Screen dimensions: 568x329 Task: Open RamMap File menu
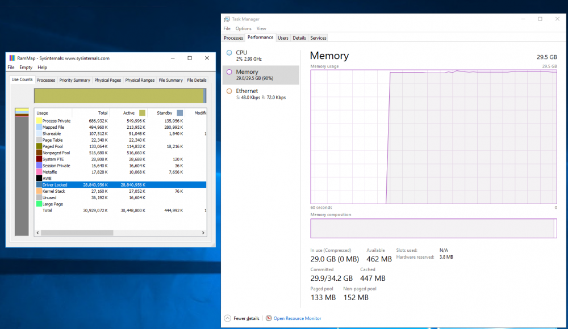pos(11,68)
